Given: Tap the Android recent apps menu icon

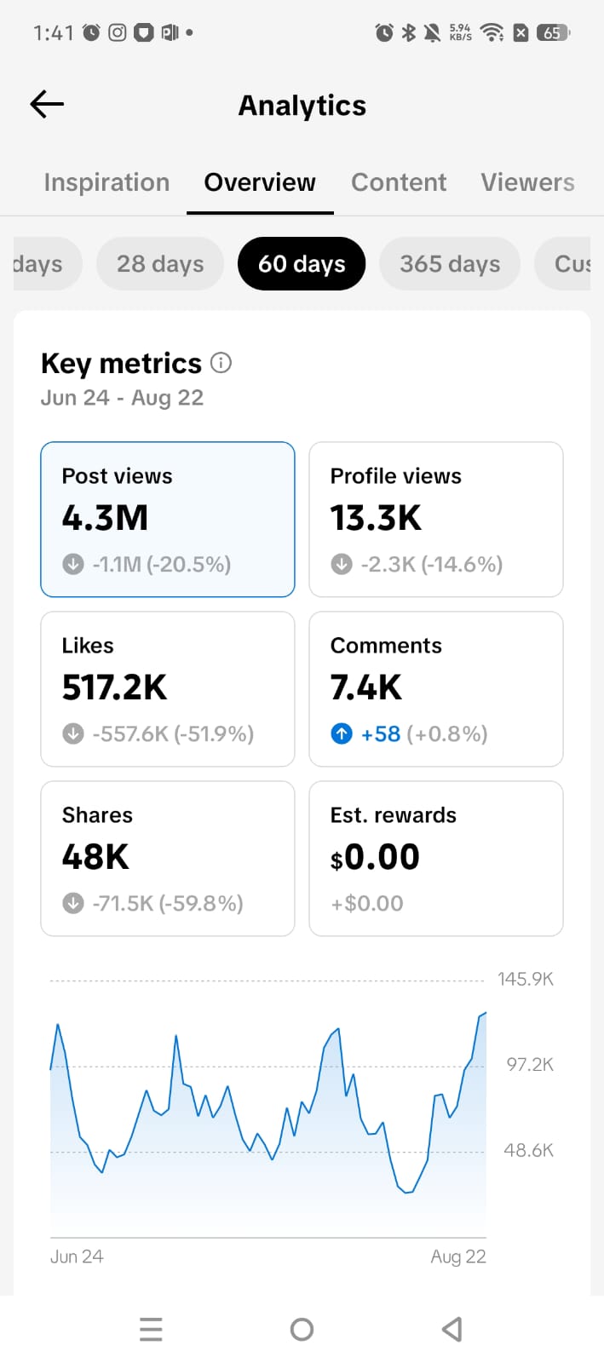Looking at the screenshot, I should 151,1329.
